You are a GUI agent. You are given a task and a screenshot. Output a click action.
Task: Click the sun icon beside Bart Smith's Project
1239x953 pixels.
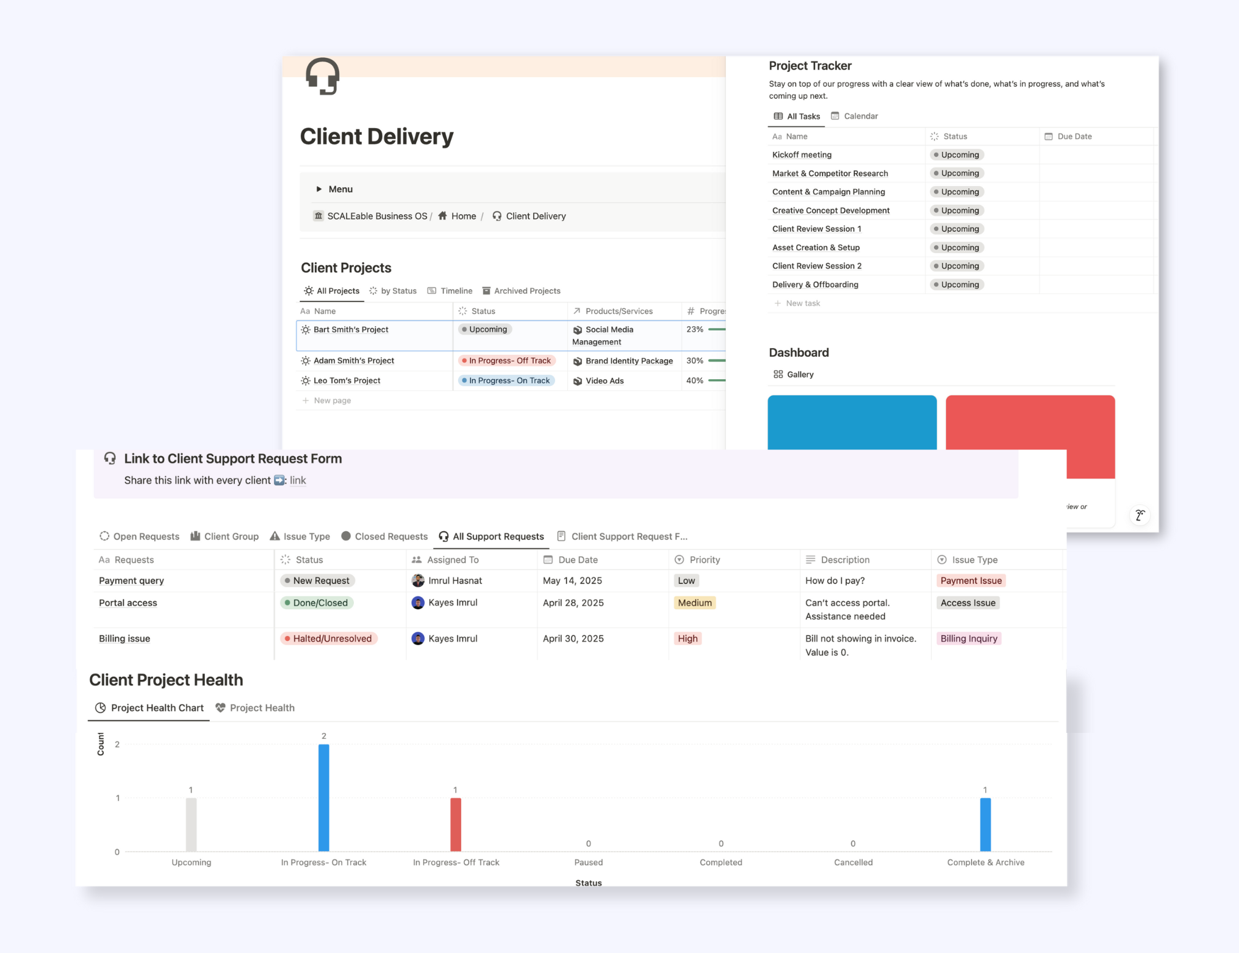pos(306,329)
